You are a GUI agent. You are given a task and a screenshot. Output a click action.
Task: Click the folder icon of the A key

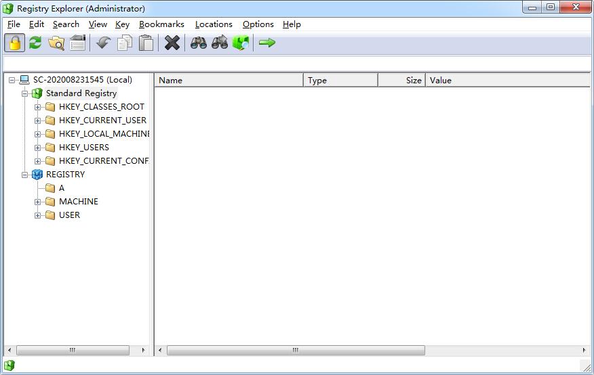tap(50, 188)
